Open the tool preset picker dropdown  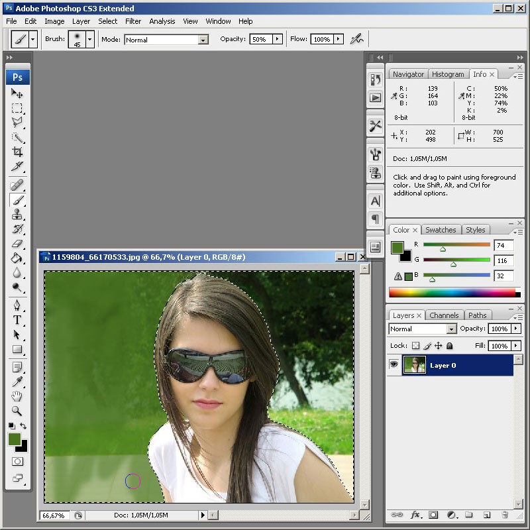pyautogui.click(x=32, y=39)
